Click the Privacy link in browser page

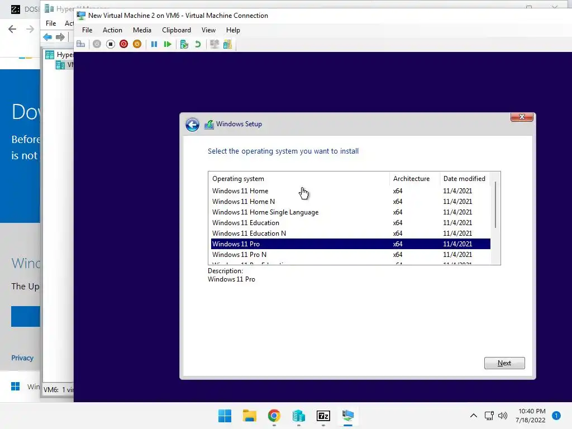click(22, 358)
